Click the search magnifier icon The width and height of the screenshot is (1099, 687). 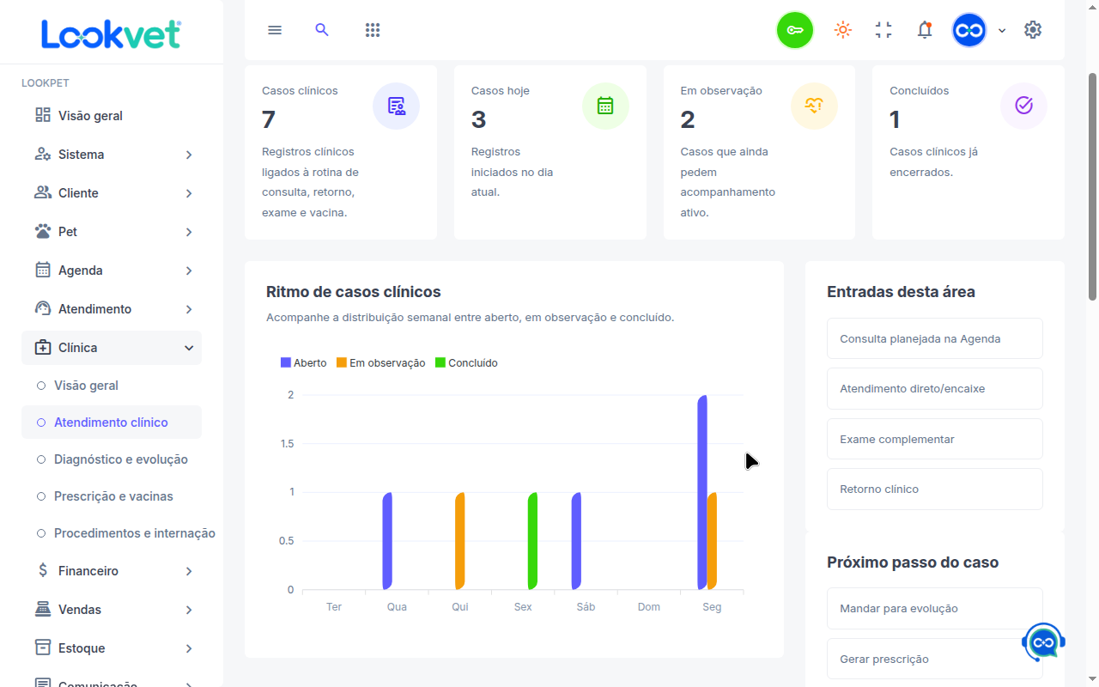(x=322, y=30)
